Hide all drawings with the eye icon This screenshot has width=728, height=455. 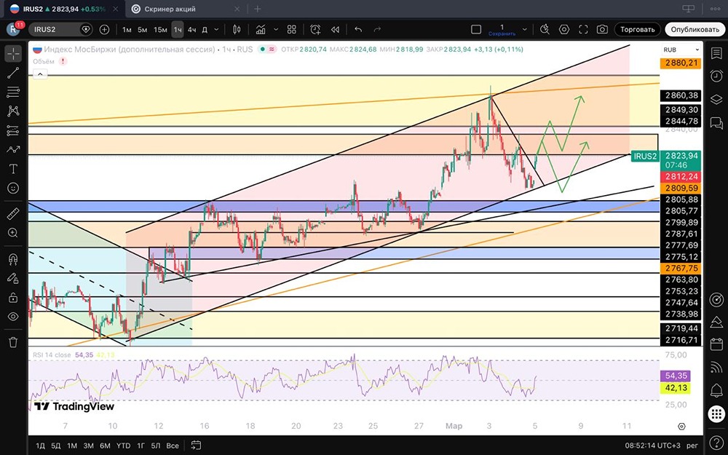(13, 317)
